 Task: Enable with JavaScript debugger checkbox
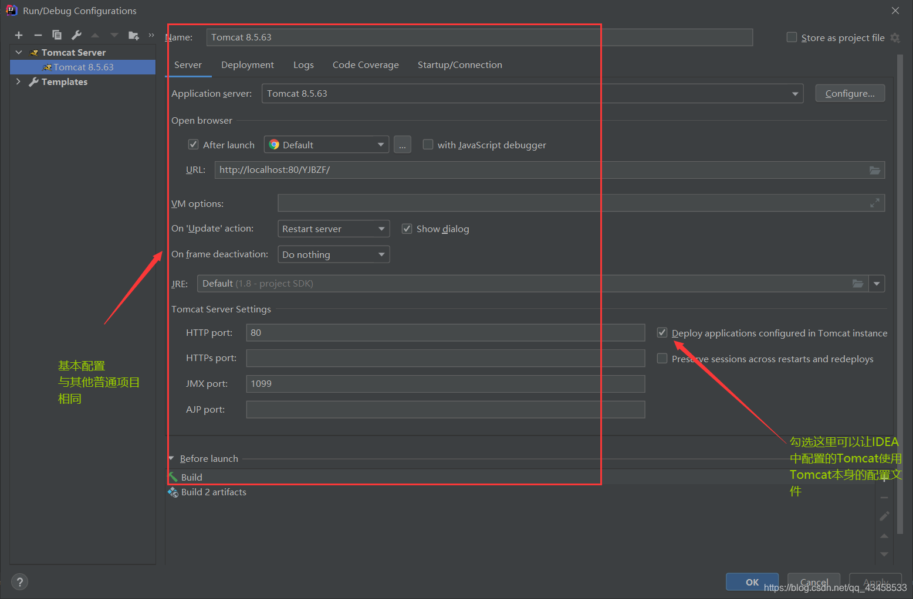pos(428,144)
